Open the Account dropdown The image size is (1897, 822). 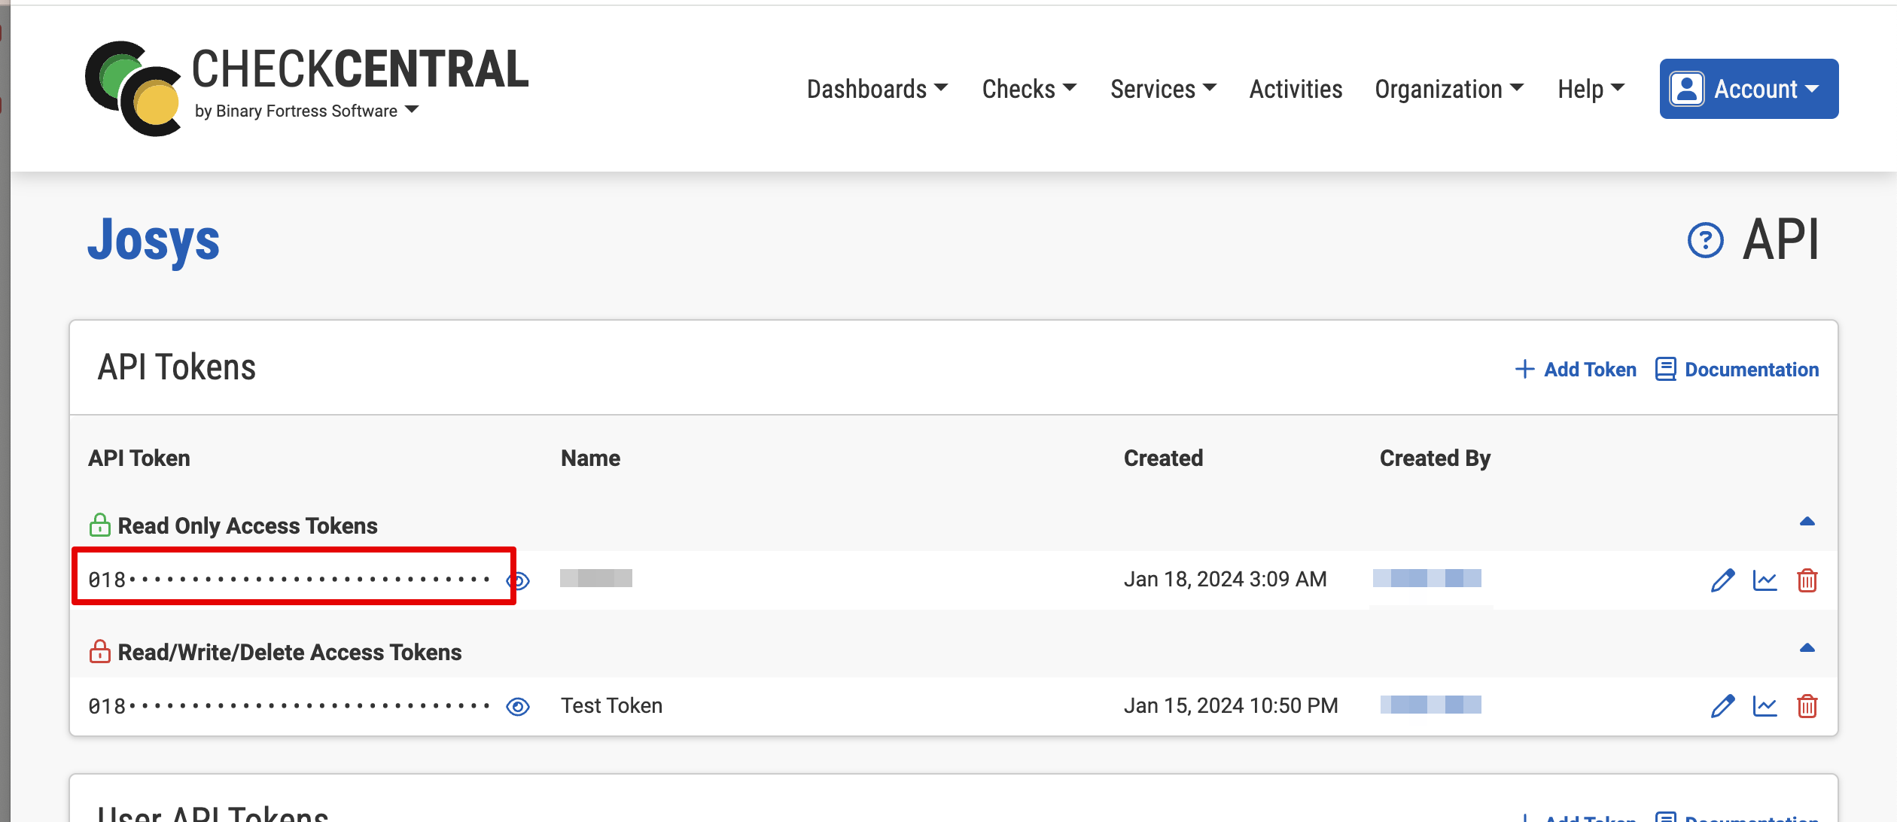tap(1748, 89)
